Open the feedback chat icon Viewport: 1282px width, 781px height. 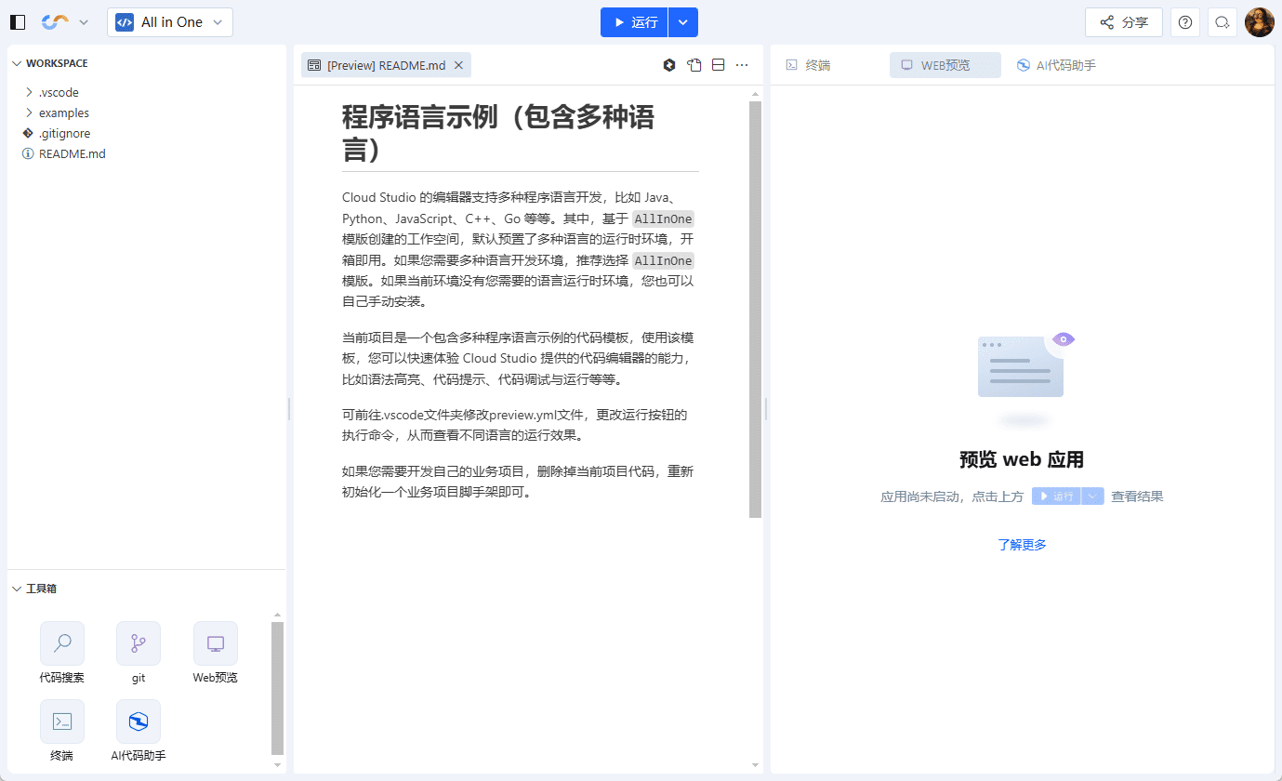1223,22
